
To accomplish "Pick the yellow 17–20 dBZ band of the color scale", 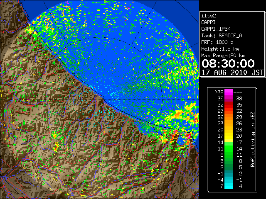I will (x=229, y=136).
